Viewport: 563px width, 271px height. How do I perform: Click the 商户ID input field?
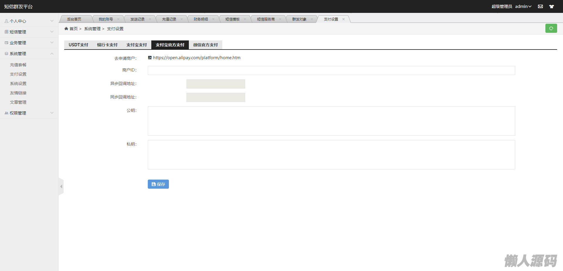pos(331,70)
